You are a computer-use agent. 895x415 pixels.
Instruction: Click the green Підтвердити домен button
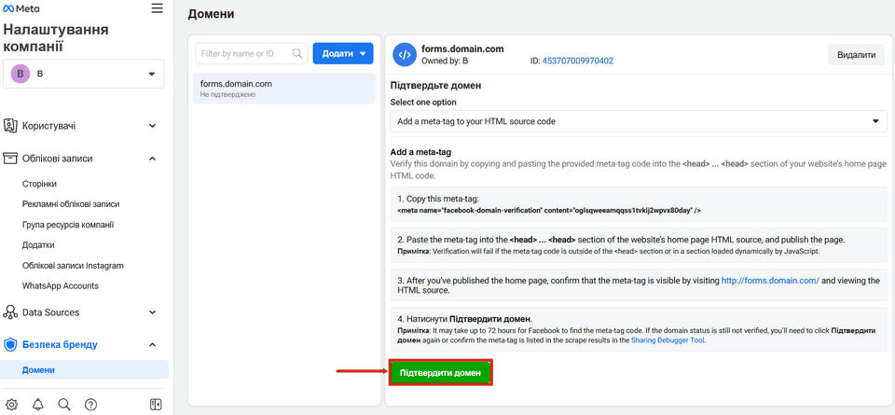click(x=440, y=373)
